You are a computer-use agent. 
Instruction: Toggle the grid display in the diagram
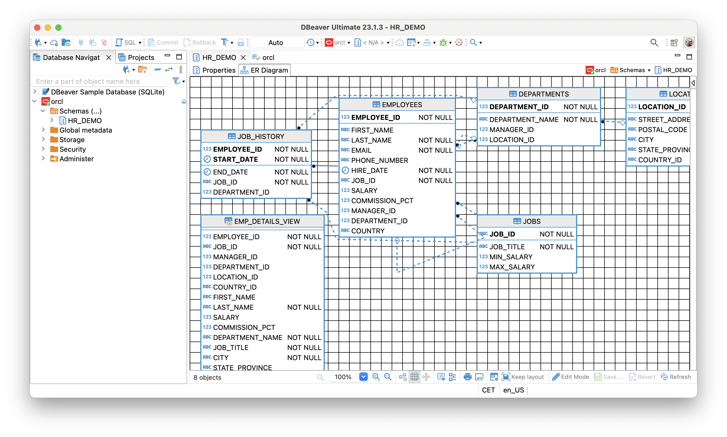(x=415, y=377)
